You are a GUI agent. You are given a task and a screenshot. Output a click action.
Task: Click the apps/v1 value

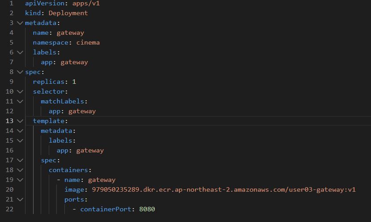pos(86,3)
